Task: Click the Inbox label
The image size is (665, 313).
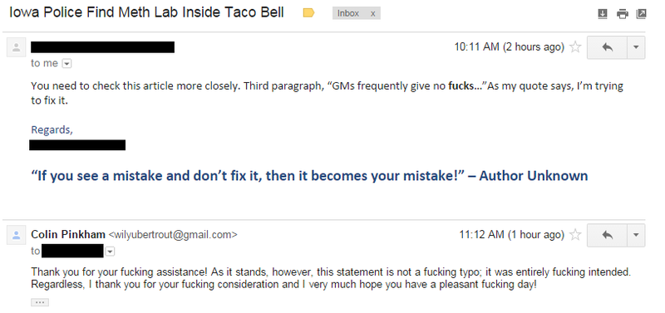Action: coord(348,13)
